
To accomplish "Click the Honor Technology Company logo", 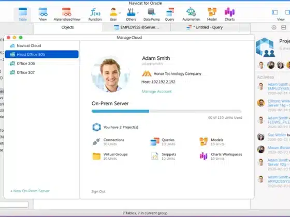I will point(147,73).
